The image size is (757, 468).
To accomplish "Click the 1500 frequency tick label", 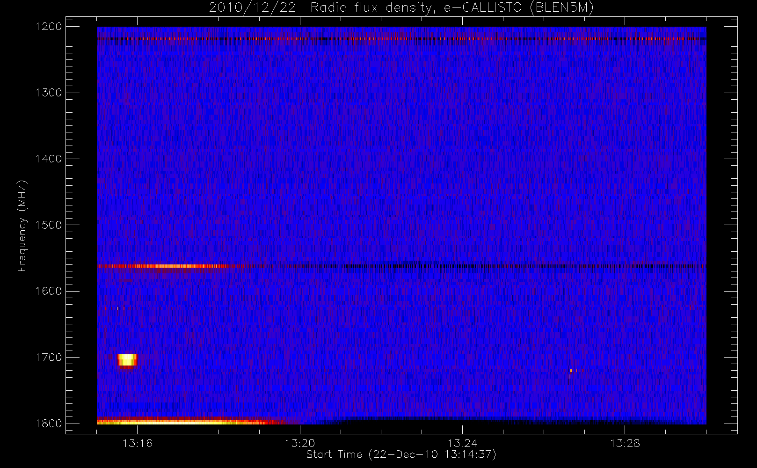I will pos(49,225).
